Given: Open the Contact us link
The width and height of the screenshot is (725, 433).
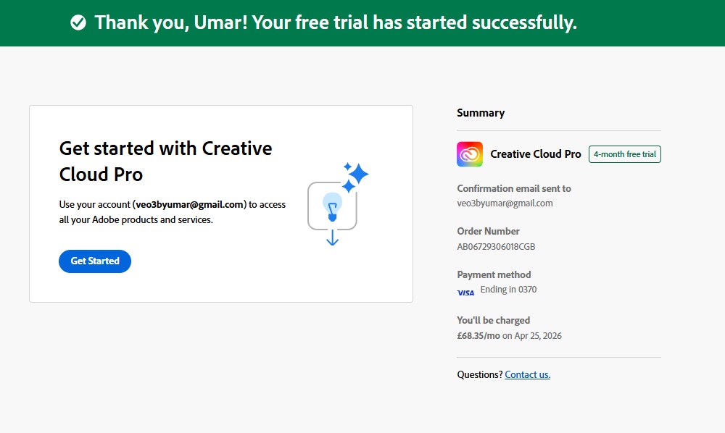Looking at the screenshot, I should 527,374.
